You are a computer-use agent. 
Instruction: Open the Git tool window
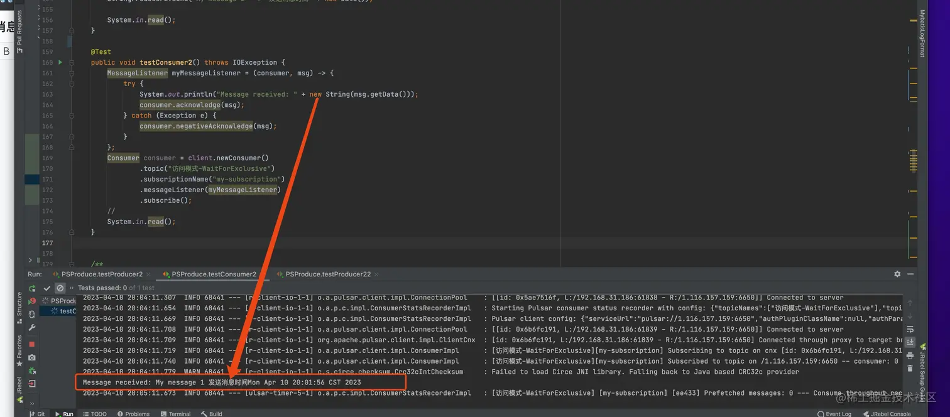(37, 414)
